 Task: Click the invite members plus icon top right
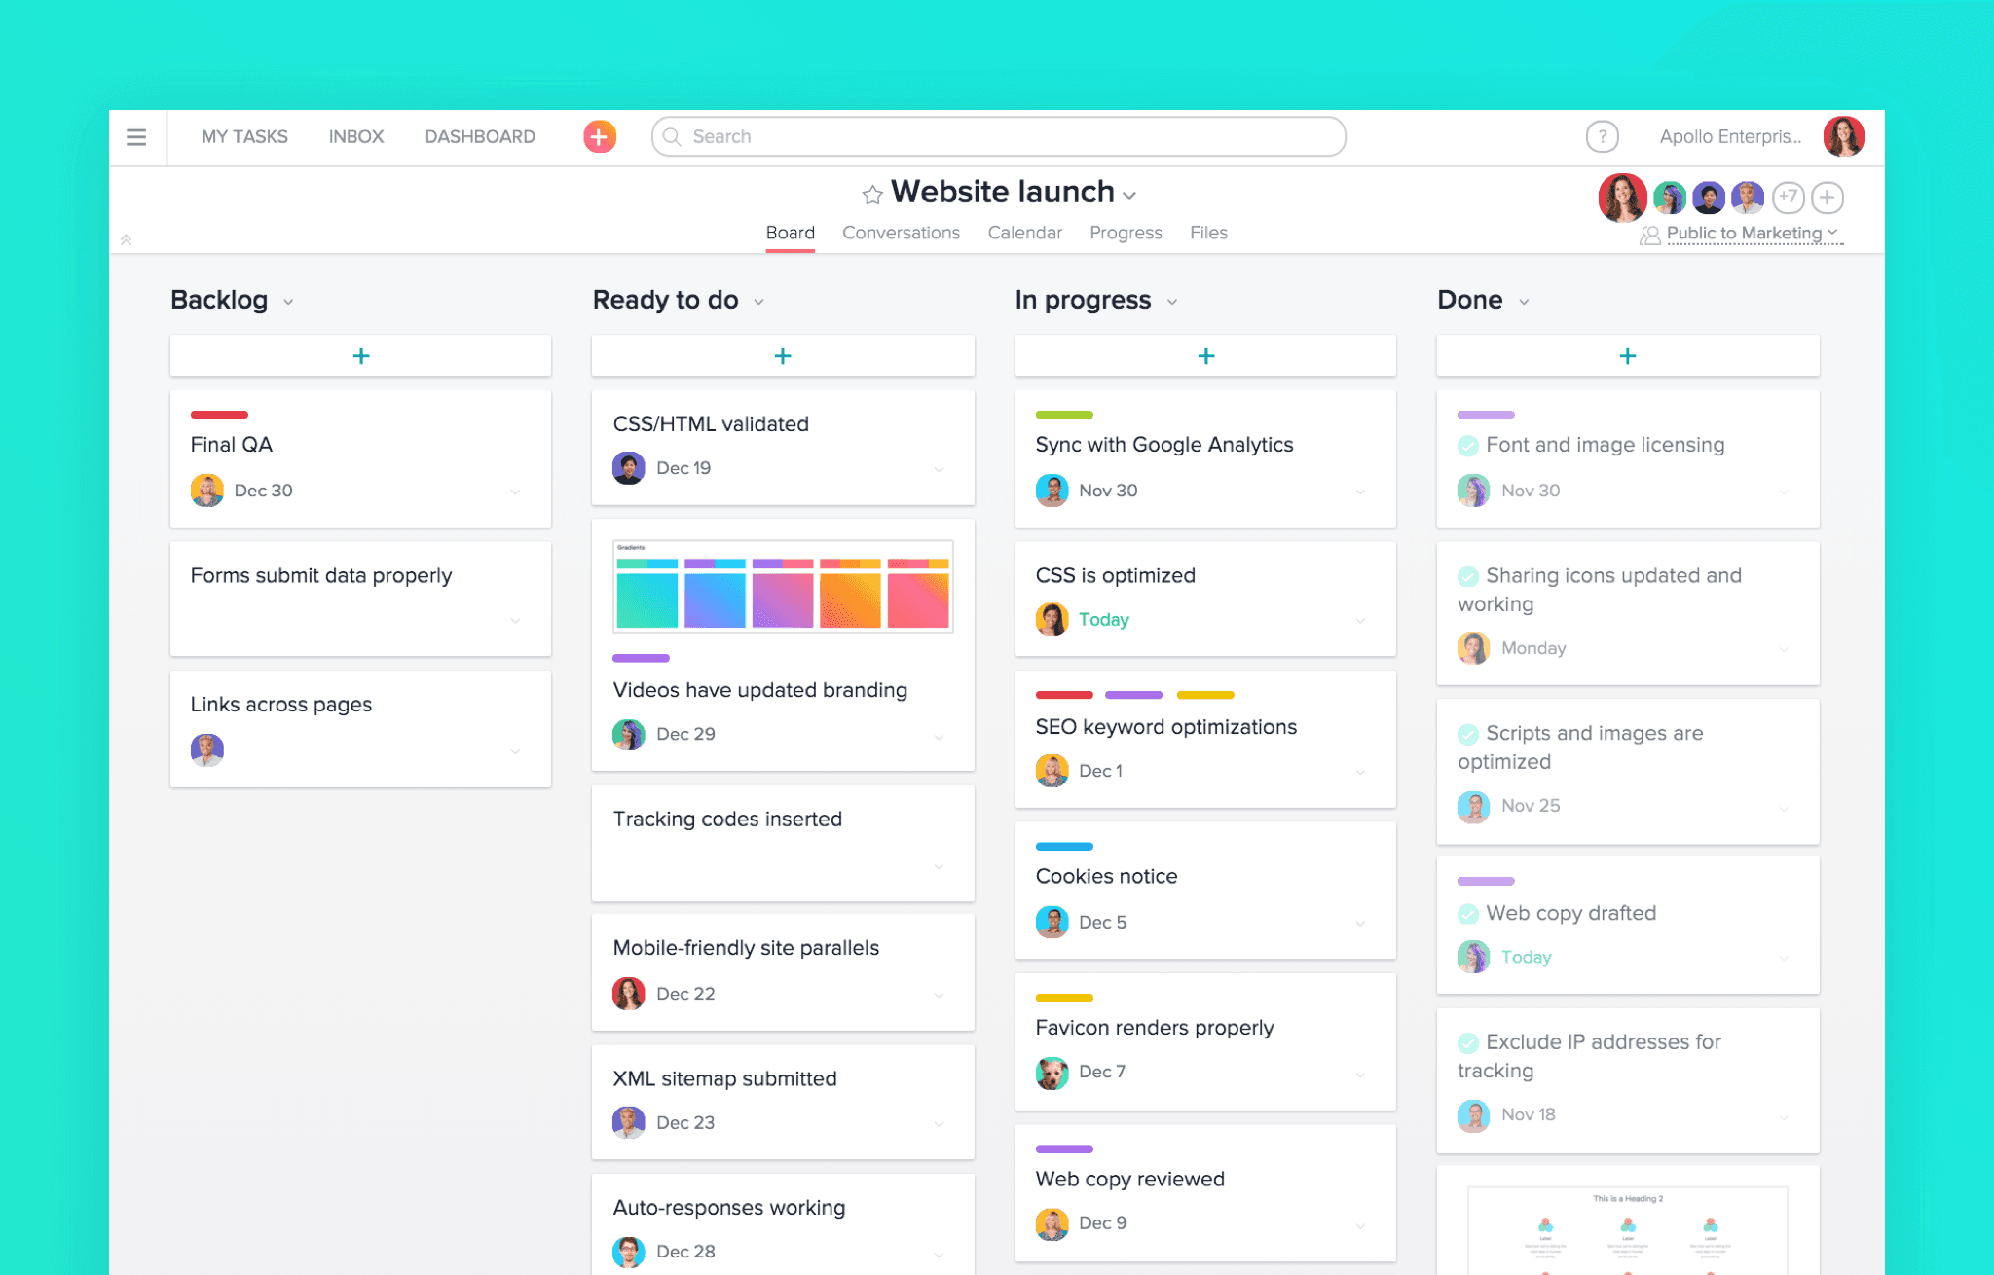point(1829,195)
